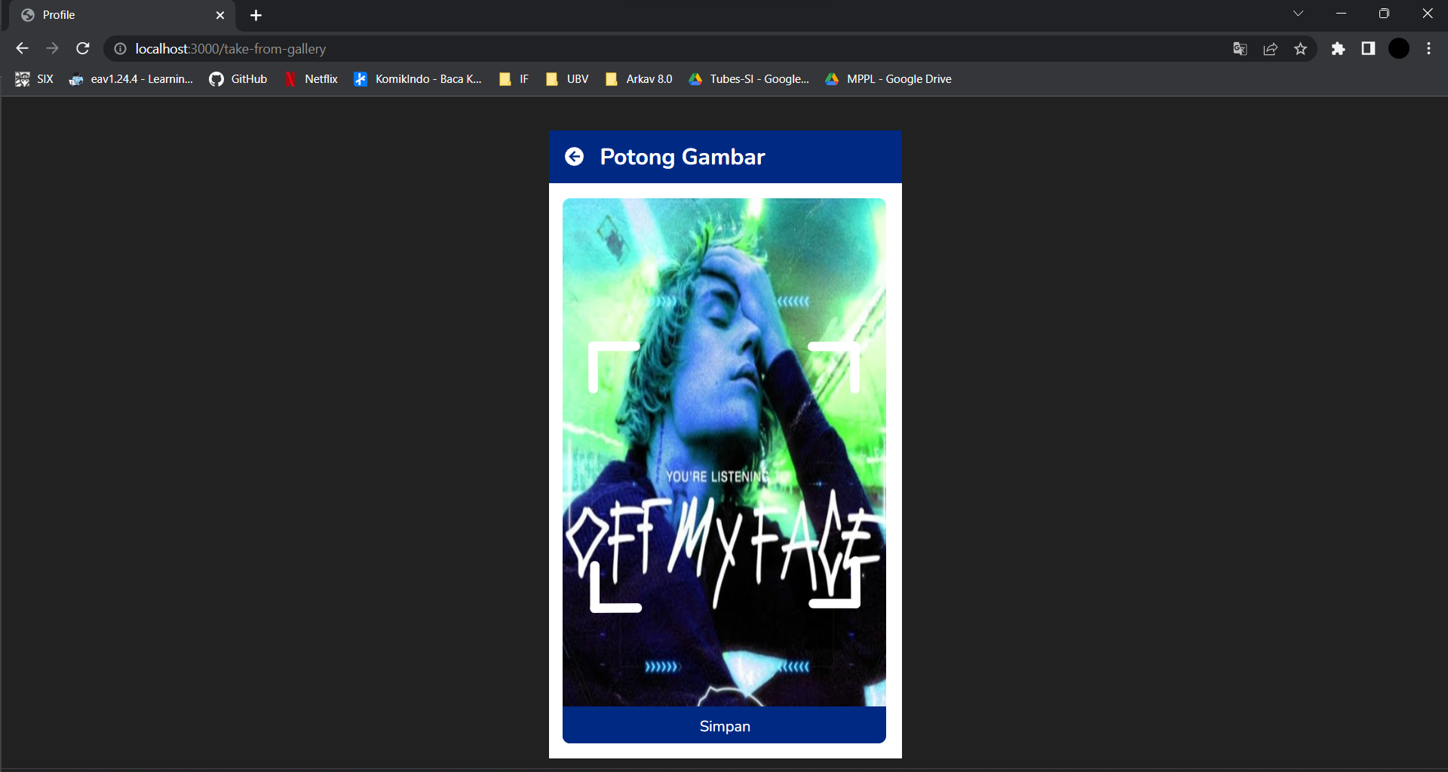Click the album art image in cropper

(724, 452)
